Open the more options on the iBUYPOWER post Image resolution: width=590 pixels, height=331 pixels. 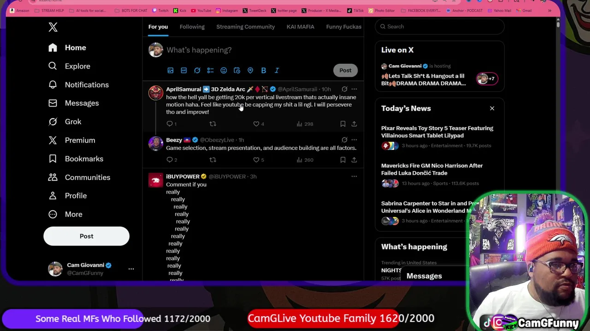click(354, 177)
